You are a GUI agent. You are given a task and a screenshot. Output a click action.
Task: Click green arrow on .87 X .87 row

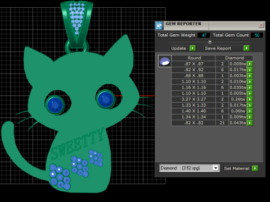click(250, 64)
